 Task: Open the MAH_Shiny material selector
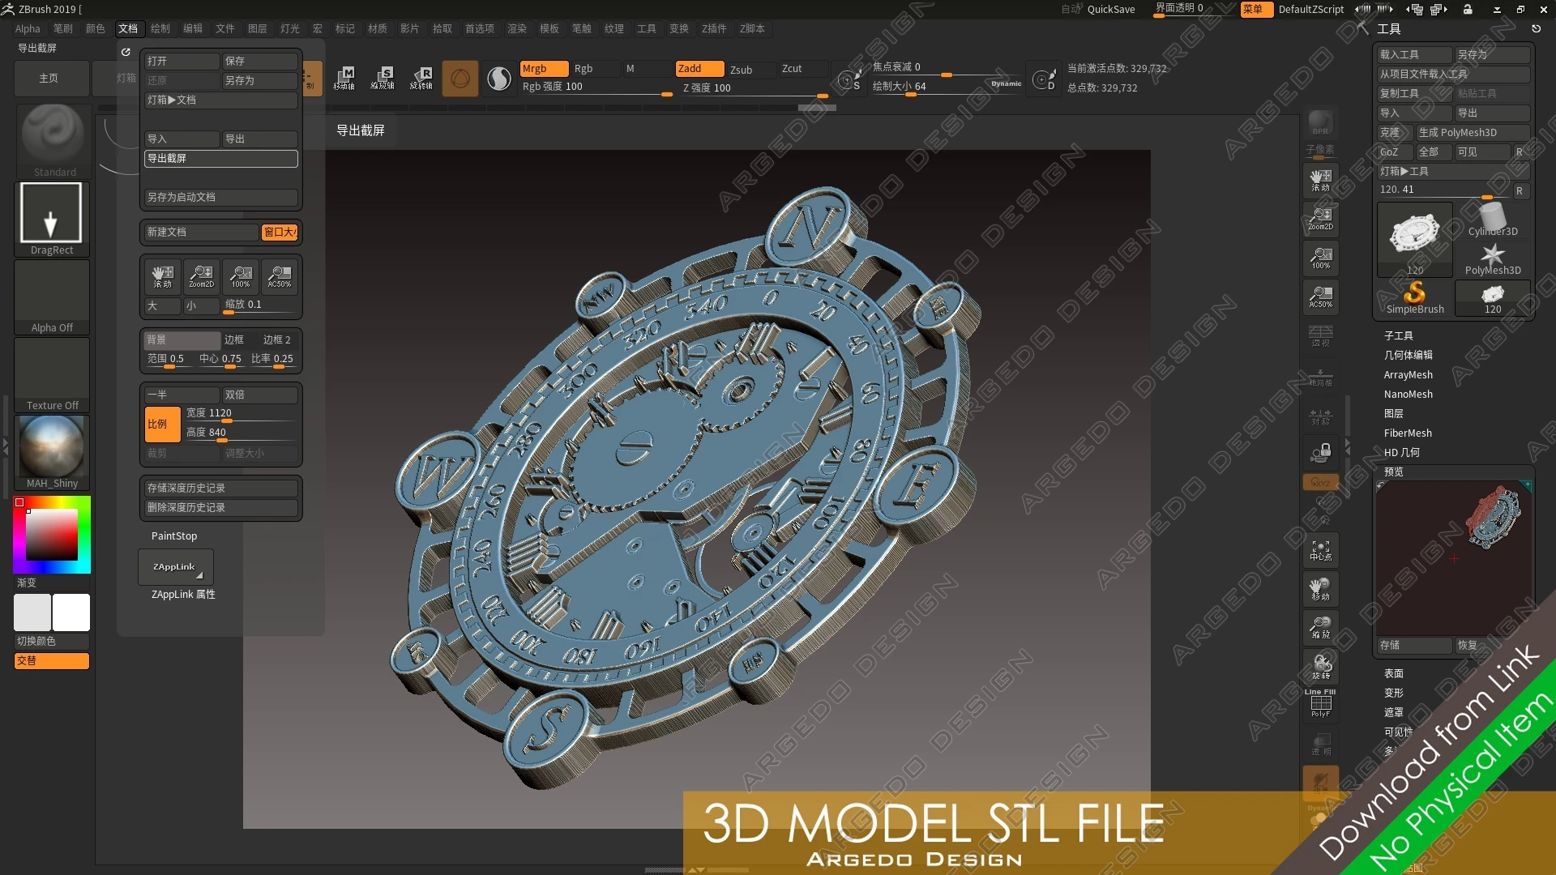[52, 452]
